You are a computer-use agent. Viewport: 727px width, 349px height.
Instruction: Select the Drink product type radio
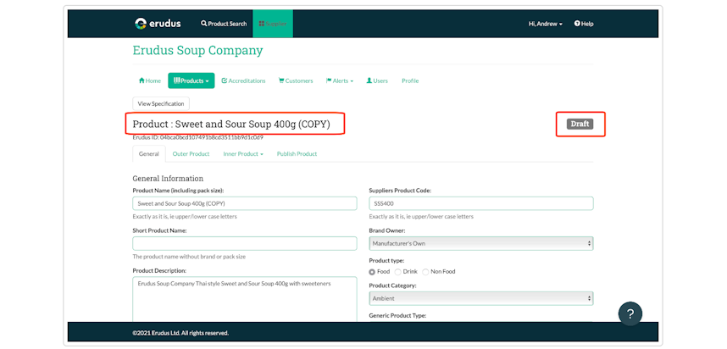[397, 272]
